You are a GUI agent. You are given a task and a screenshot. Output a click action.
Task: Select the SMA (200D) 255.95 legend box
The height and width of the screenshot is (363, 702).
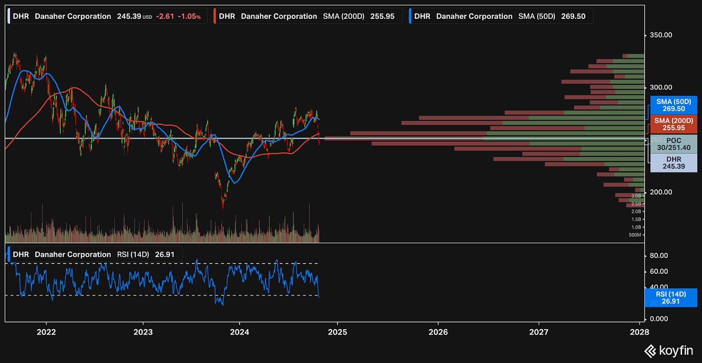(x=307, y=16)
